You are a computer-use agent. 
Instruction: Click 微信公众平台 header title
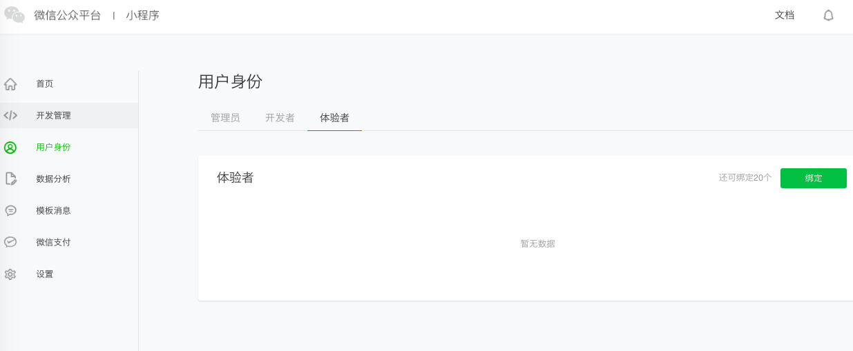(x=68, y=15)
